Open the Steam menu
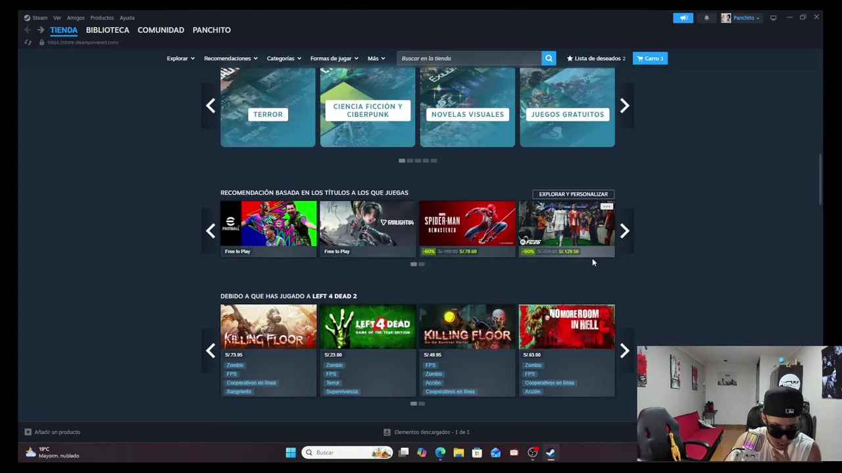Screen dimensions: 842x473 pyautogui.click(x=39, y=18)
